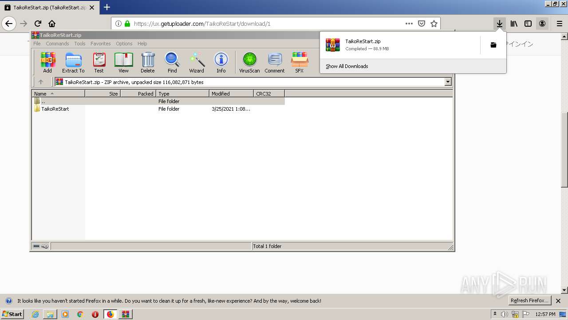Screen dimensions: 568x320
Task: Open File Explorer from the taskbar
Action: click(x=50, y=314)
